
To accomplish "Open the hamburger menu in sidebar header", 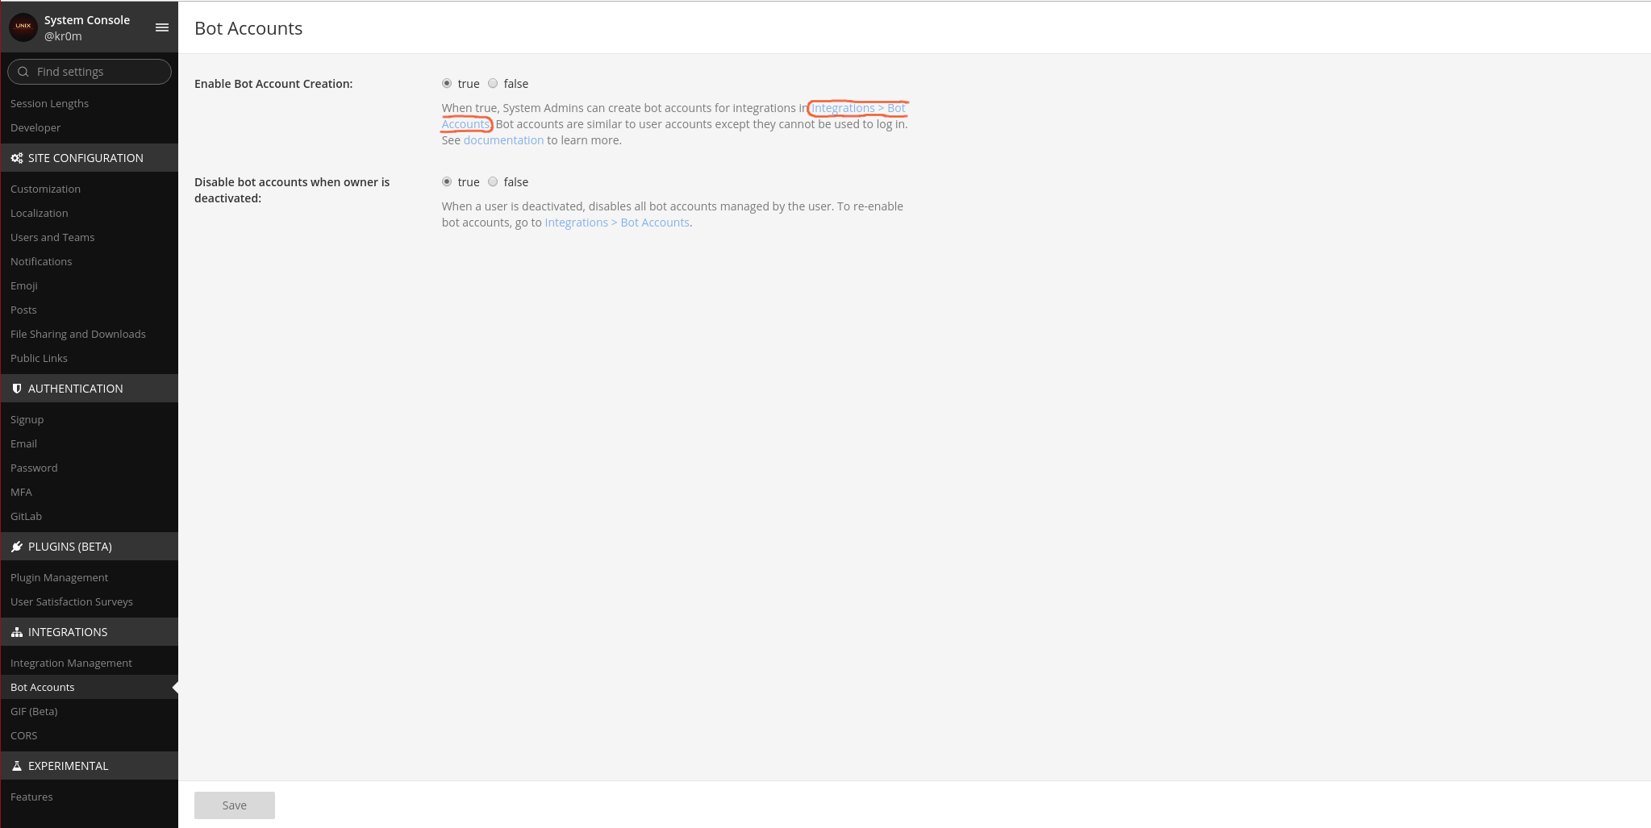I will (162, 27).
